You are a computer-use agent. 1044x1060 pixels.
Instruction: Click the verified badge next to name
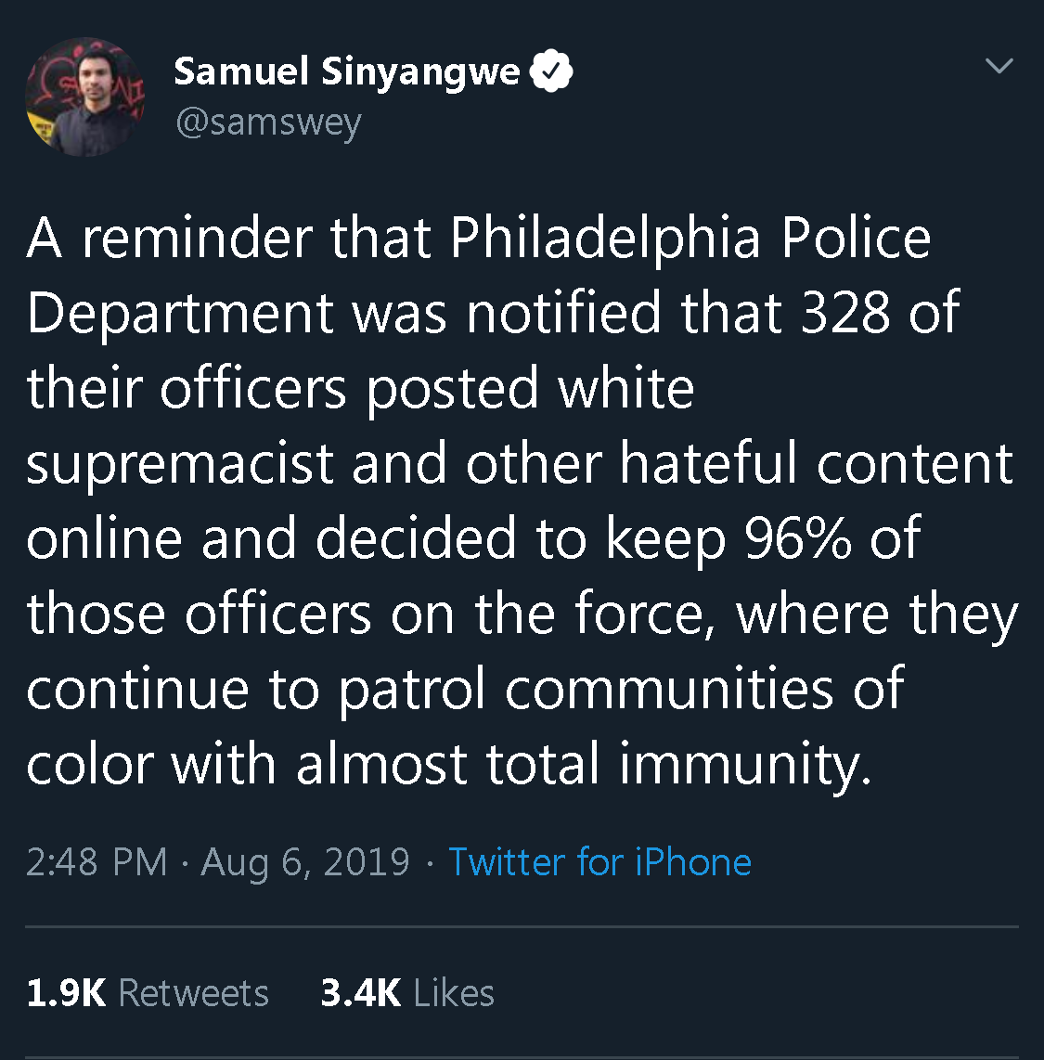point(551,72)
